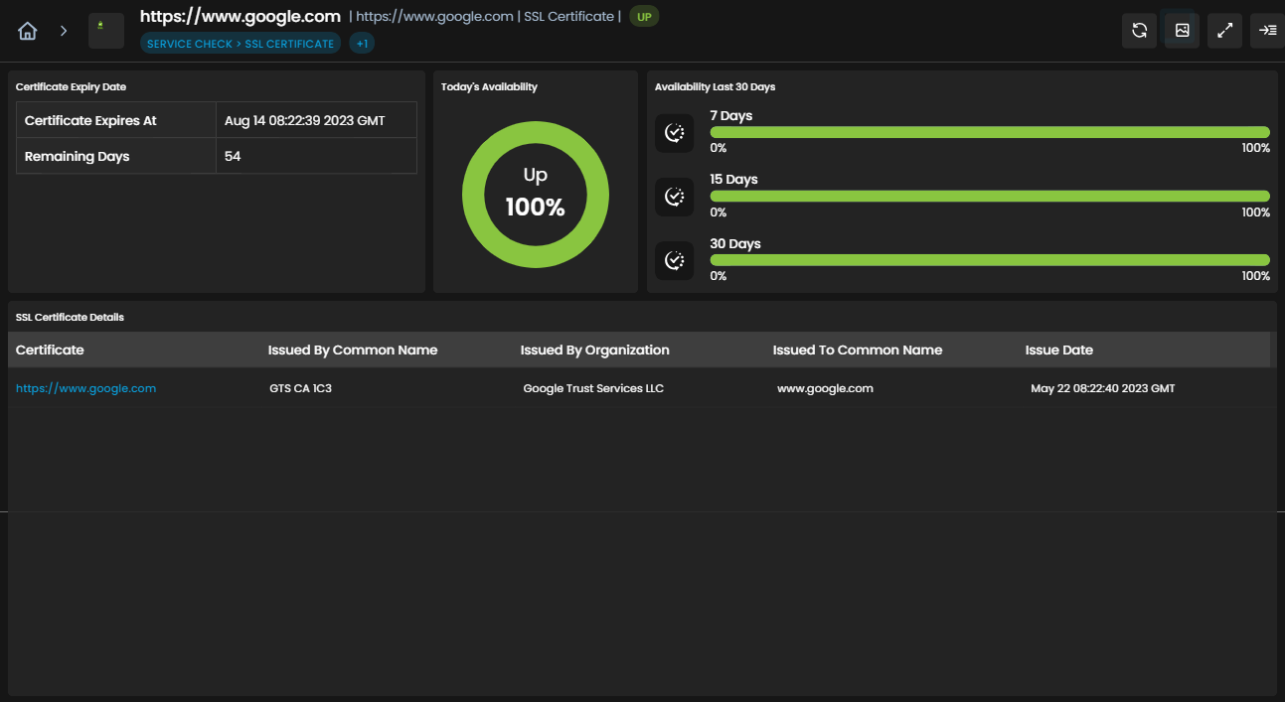Sort by Issued By Common Name column
The width and height of the screenshot is (1285, 702).
pyautogui.click(x=353, y=350)
